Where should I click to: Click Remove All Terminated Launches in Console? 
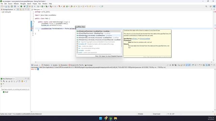[175, 65]
